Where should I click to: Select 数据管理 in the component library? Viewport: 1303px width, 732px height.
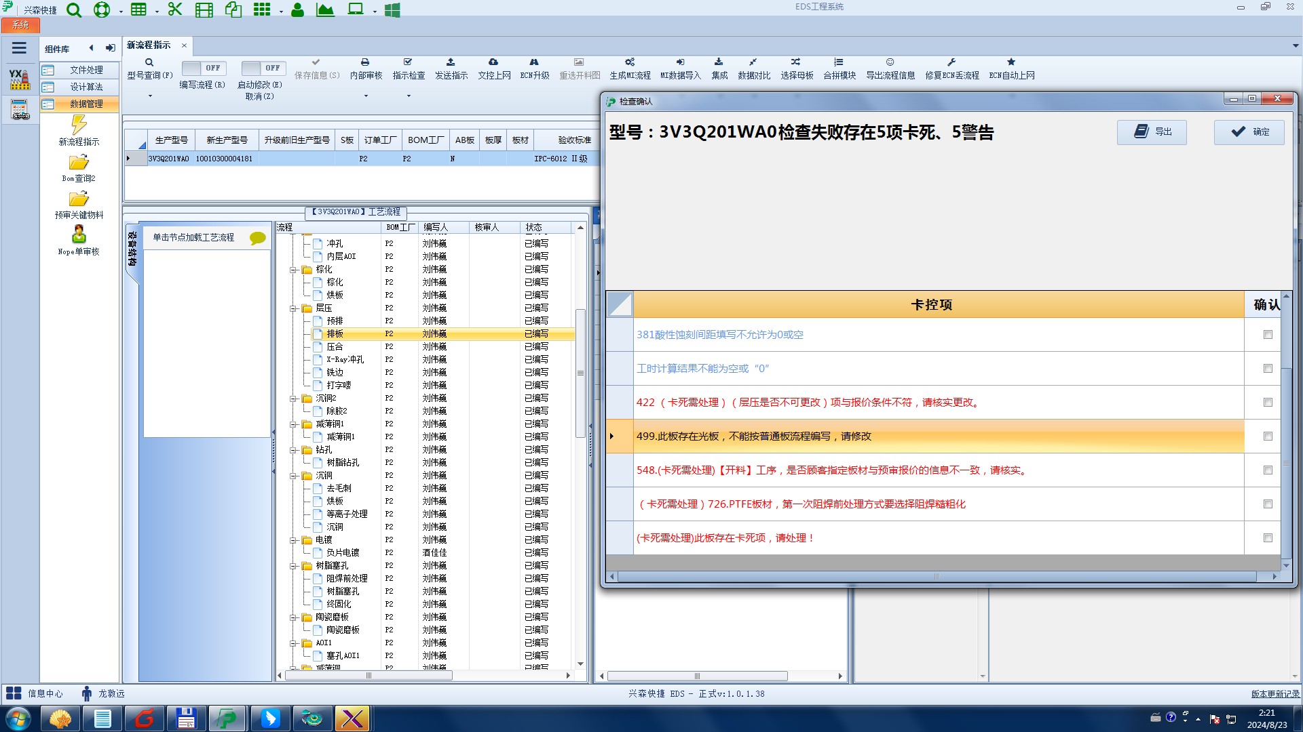point(86,104)
